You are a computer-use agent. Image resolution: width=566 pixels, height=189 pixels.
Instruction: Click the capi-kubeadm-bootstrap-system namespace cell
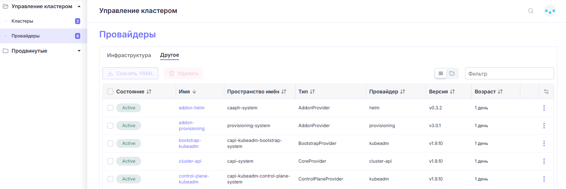coord(255,143)
